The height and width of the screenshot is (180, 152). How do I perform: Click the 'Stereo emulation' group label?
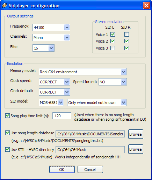109,22
